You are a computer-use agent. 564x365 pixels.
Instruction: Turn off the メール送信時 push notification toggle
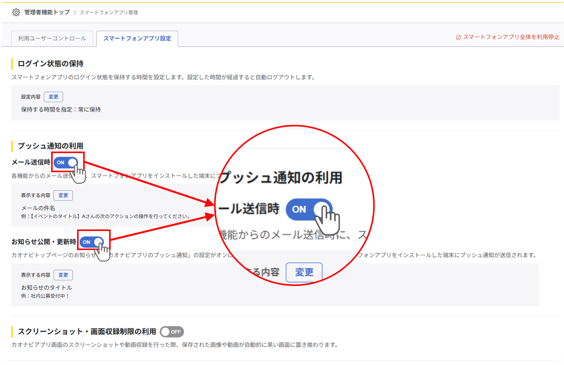(x=65, y=162)
